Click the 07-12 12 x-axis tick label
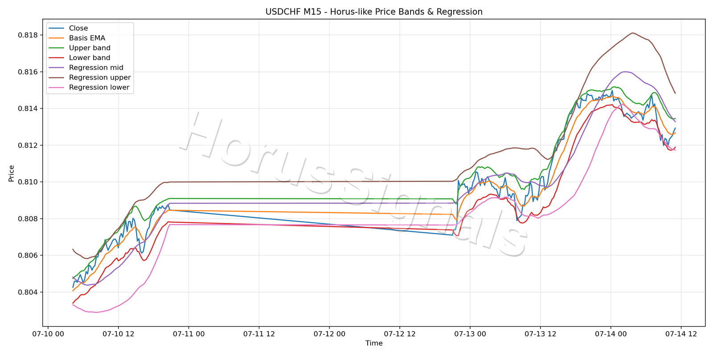713x356 pixels. pyautogui.click(x=400, y=334)
